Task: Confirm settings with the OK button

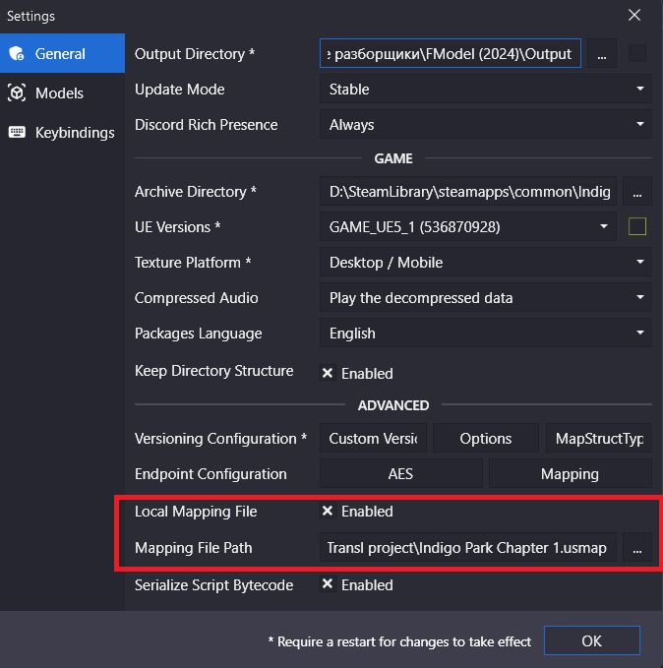Action: click(591, 640)
